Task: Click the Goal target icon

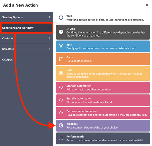Action: pos(61,73)
